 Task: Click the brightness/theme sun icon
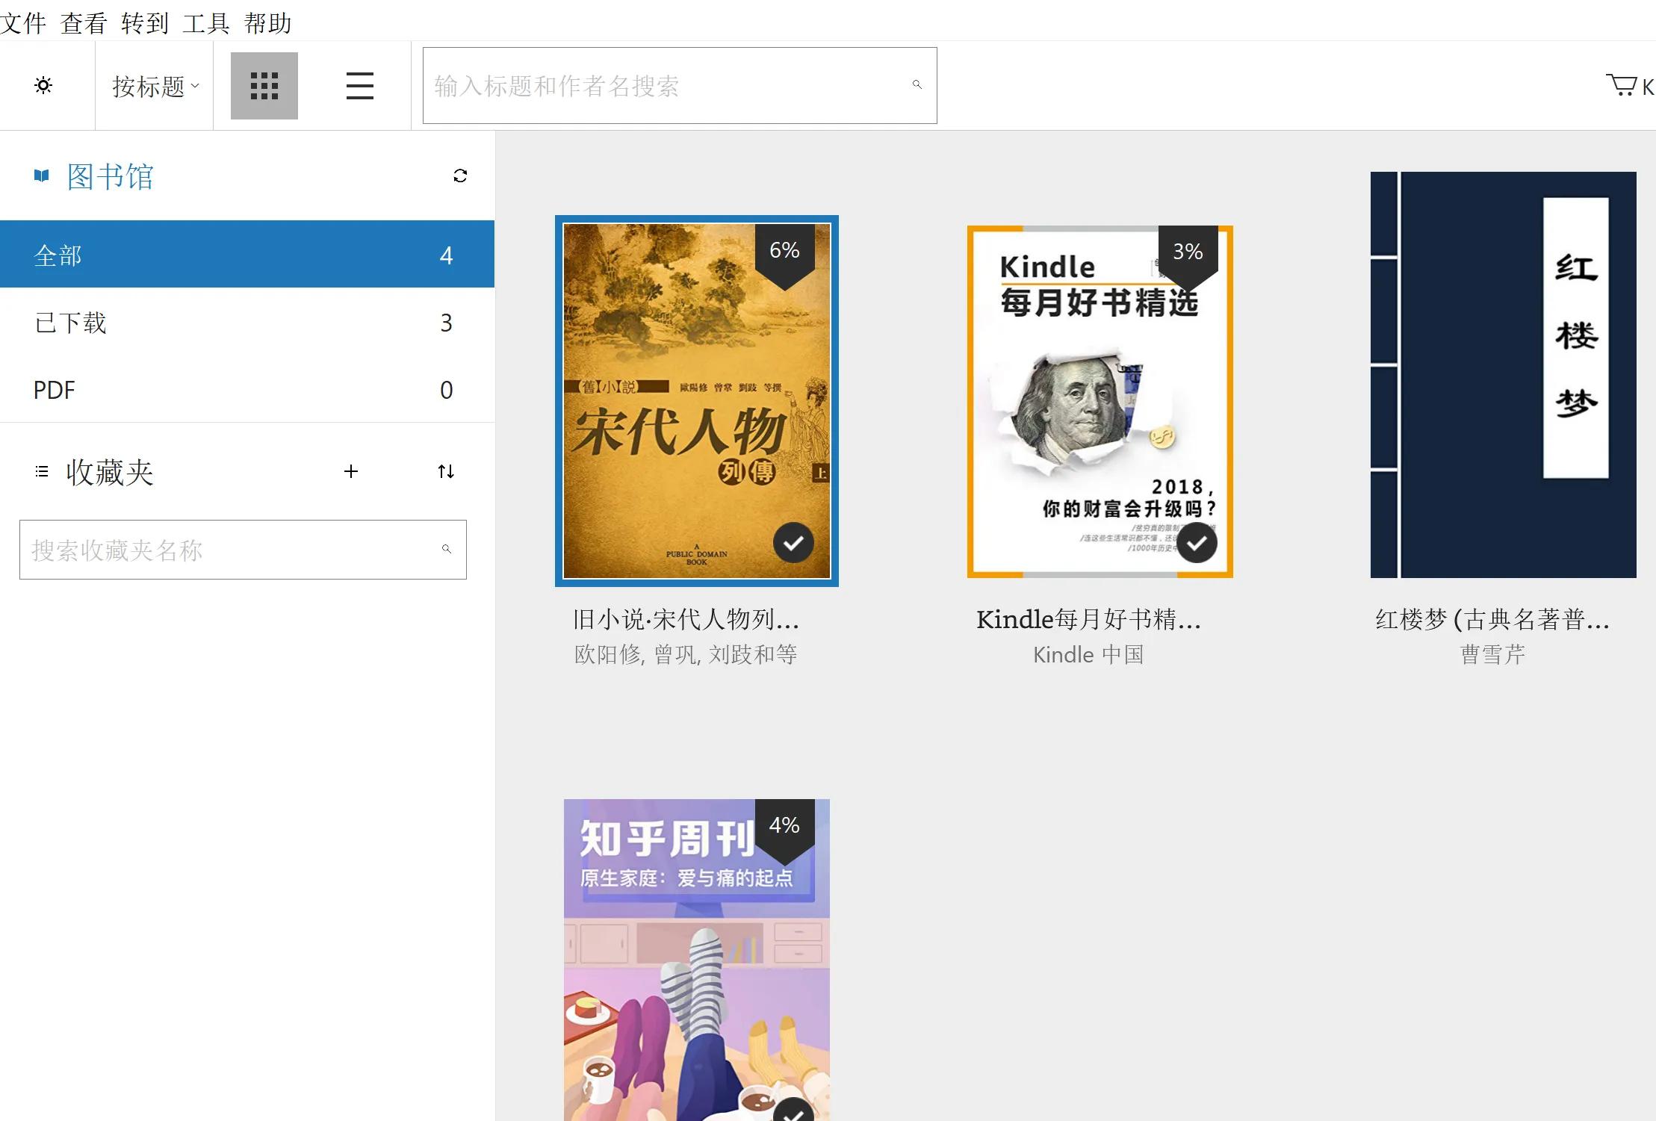pyautogui.click(x=44, y=85)
